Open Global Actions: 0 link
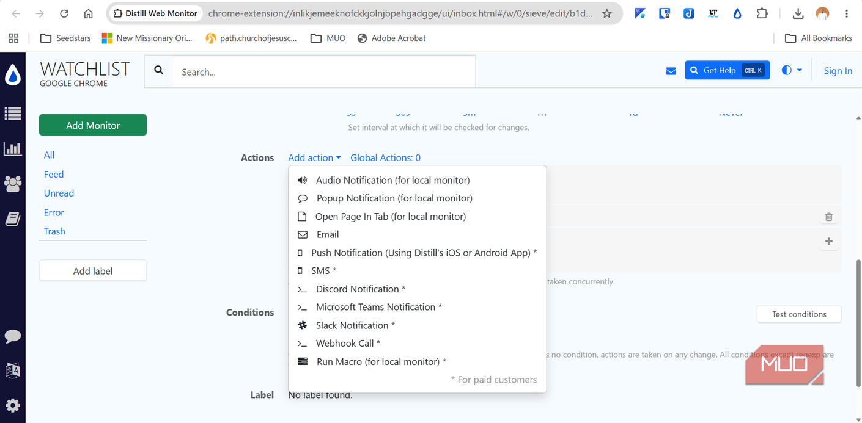The width and height of the screenshot is (862, 423). point(386,157)
